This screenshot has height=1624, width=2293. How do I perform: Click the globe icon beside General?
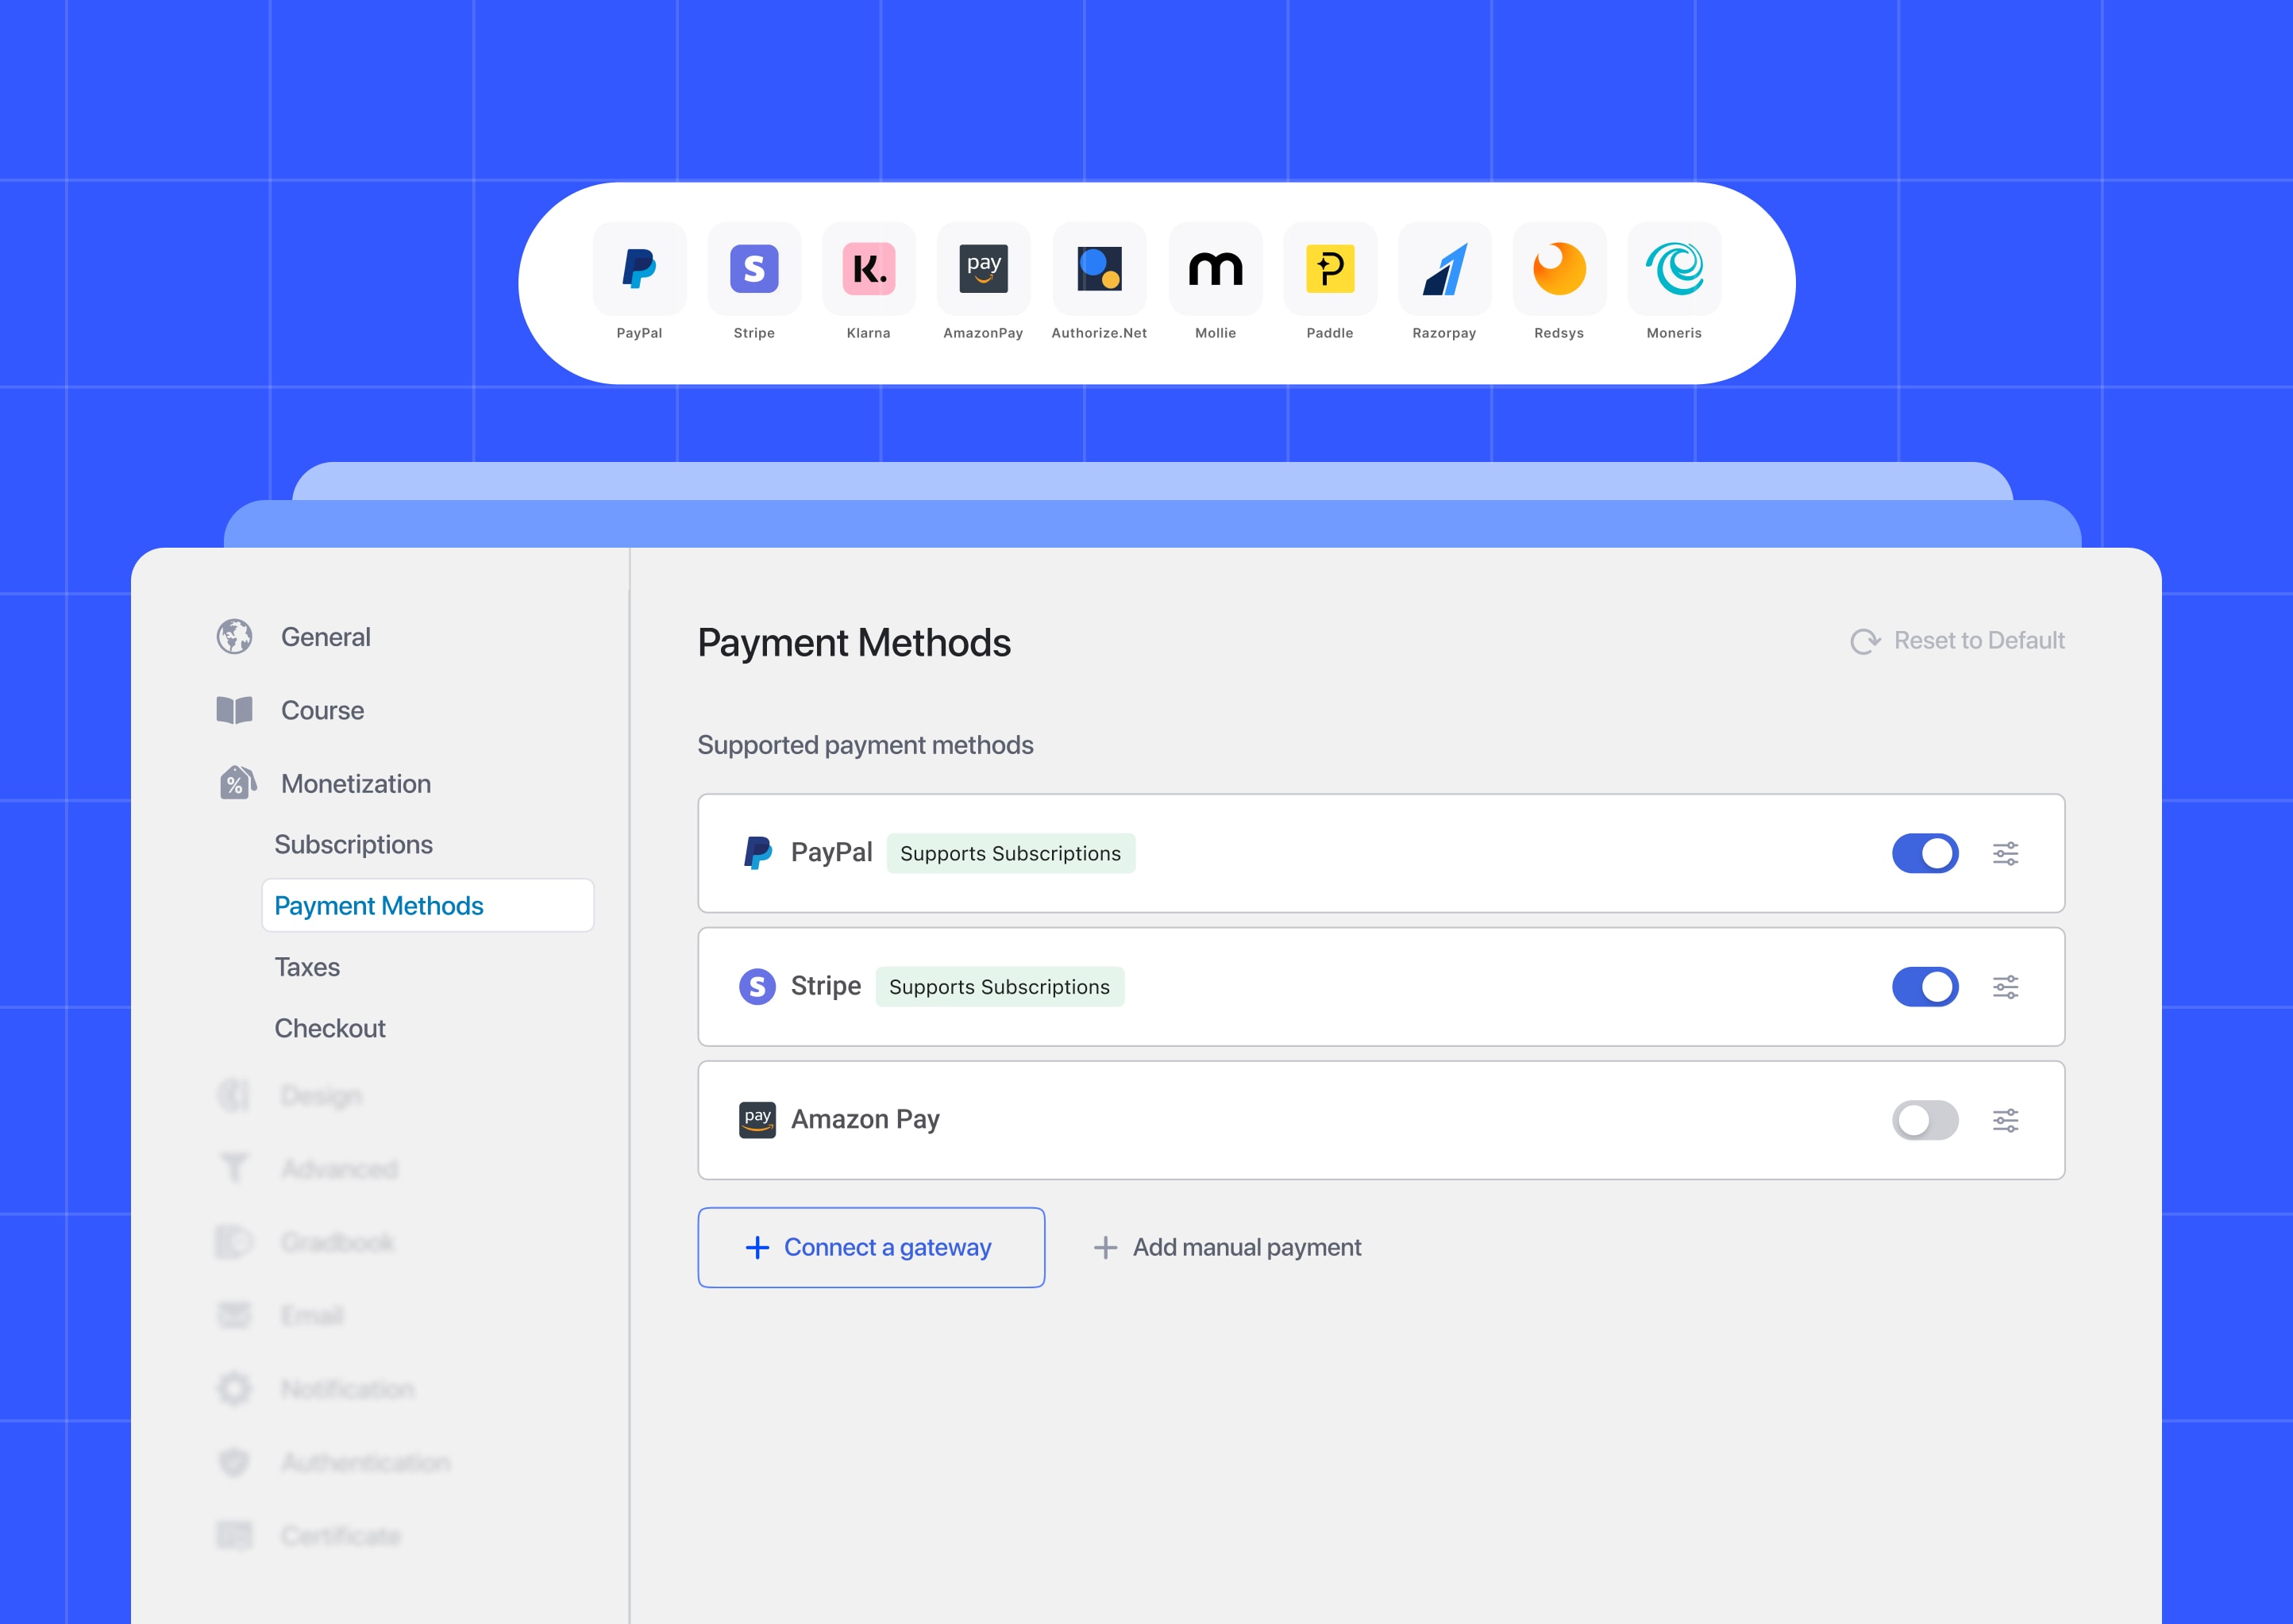coord(234,636)
